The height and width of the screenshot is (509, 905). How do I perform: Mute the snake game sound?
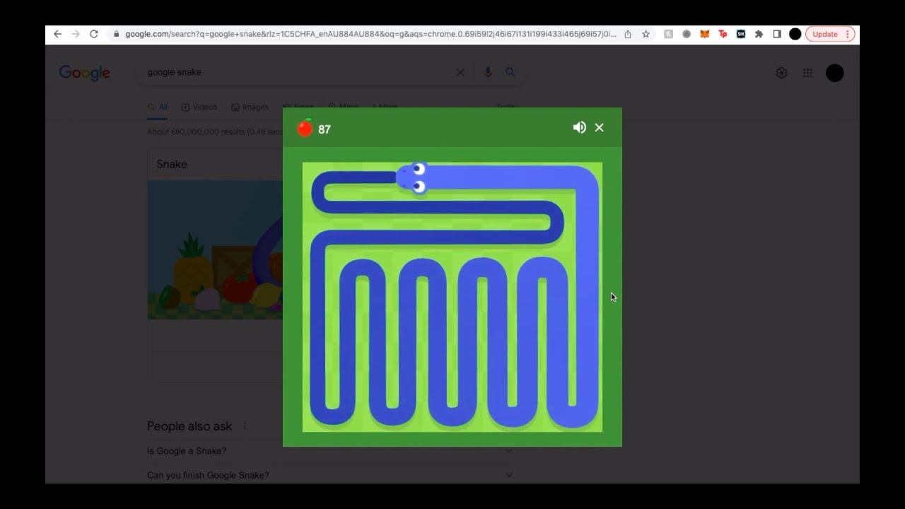pyautogui.click(x=580, y=127)
